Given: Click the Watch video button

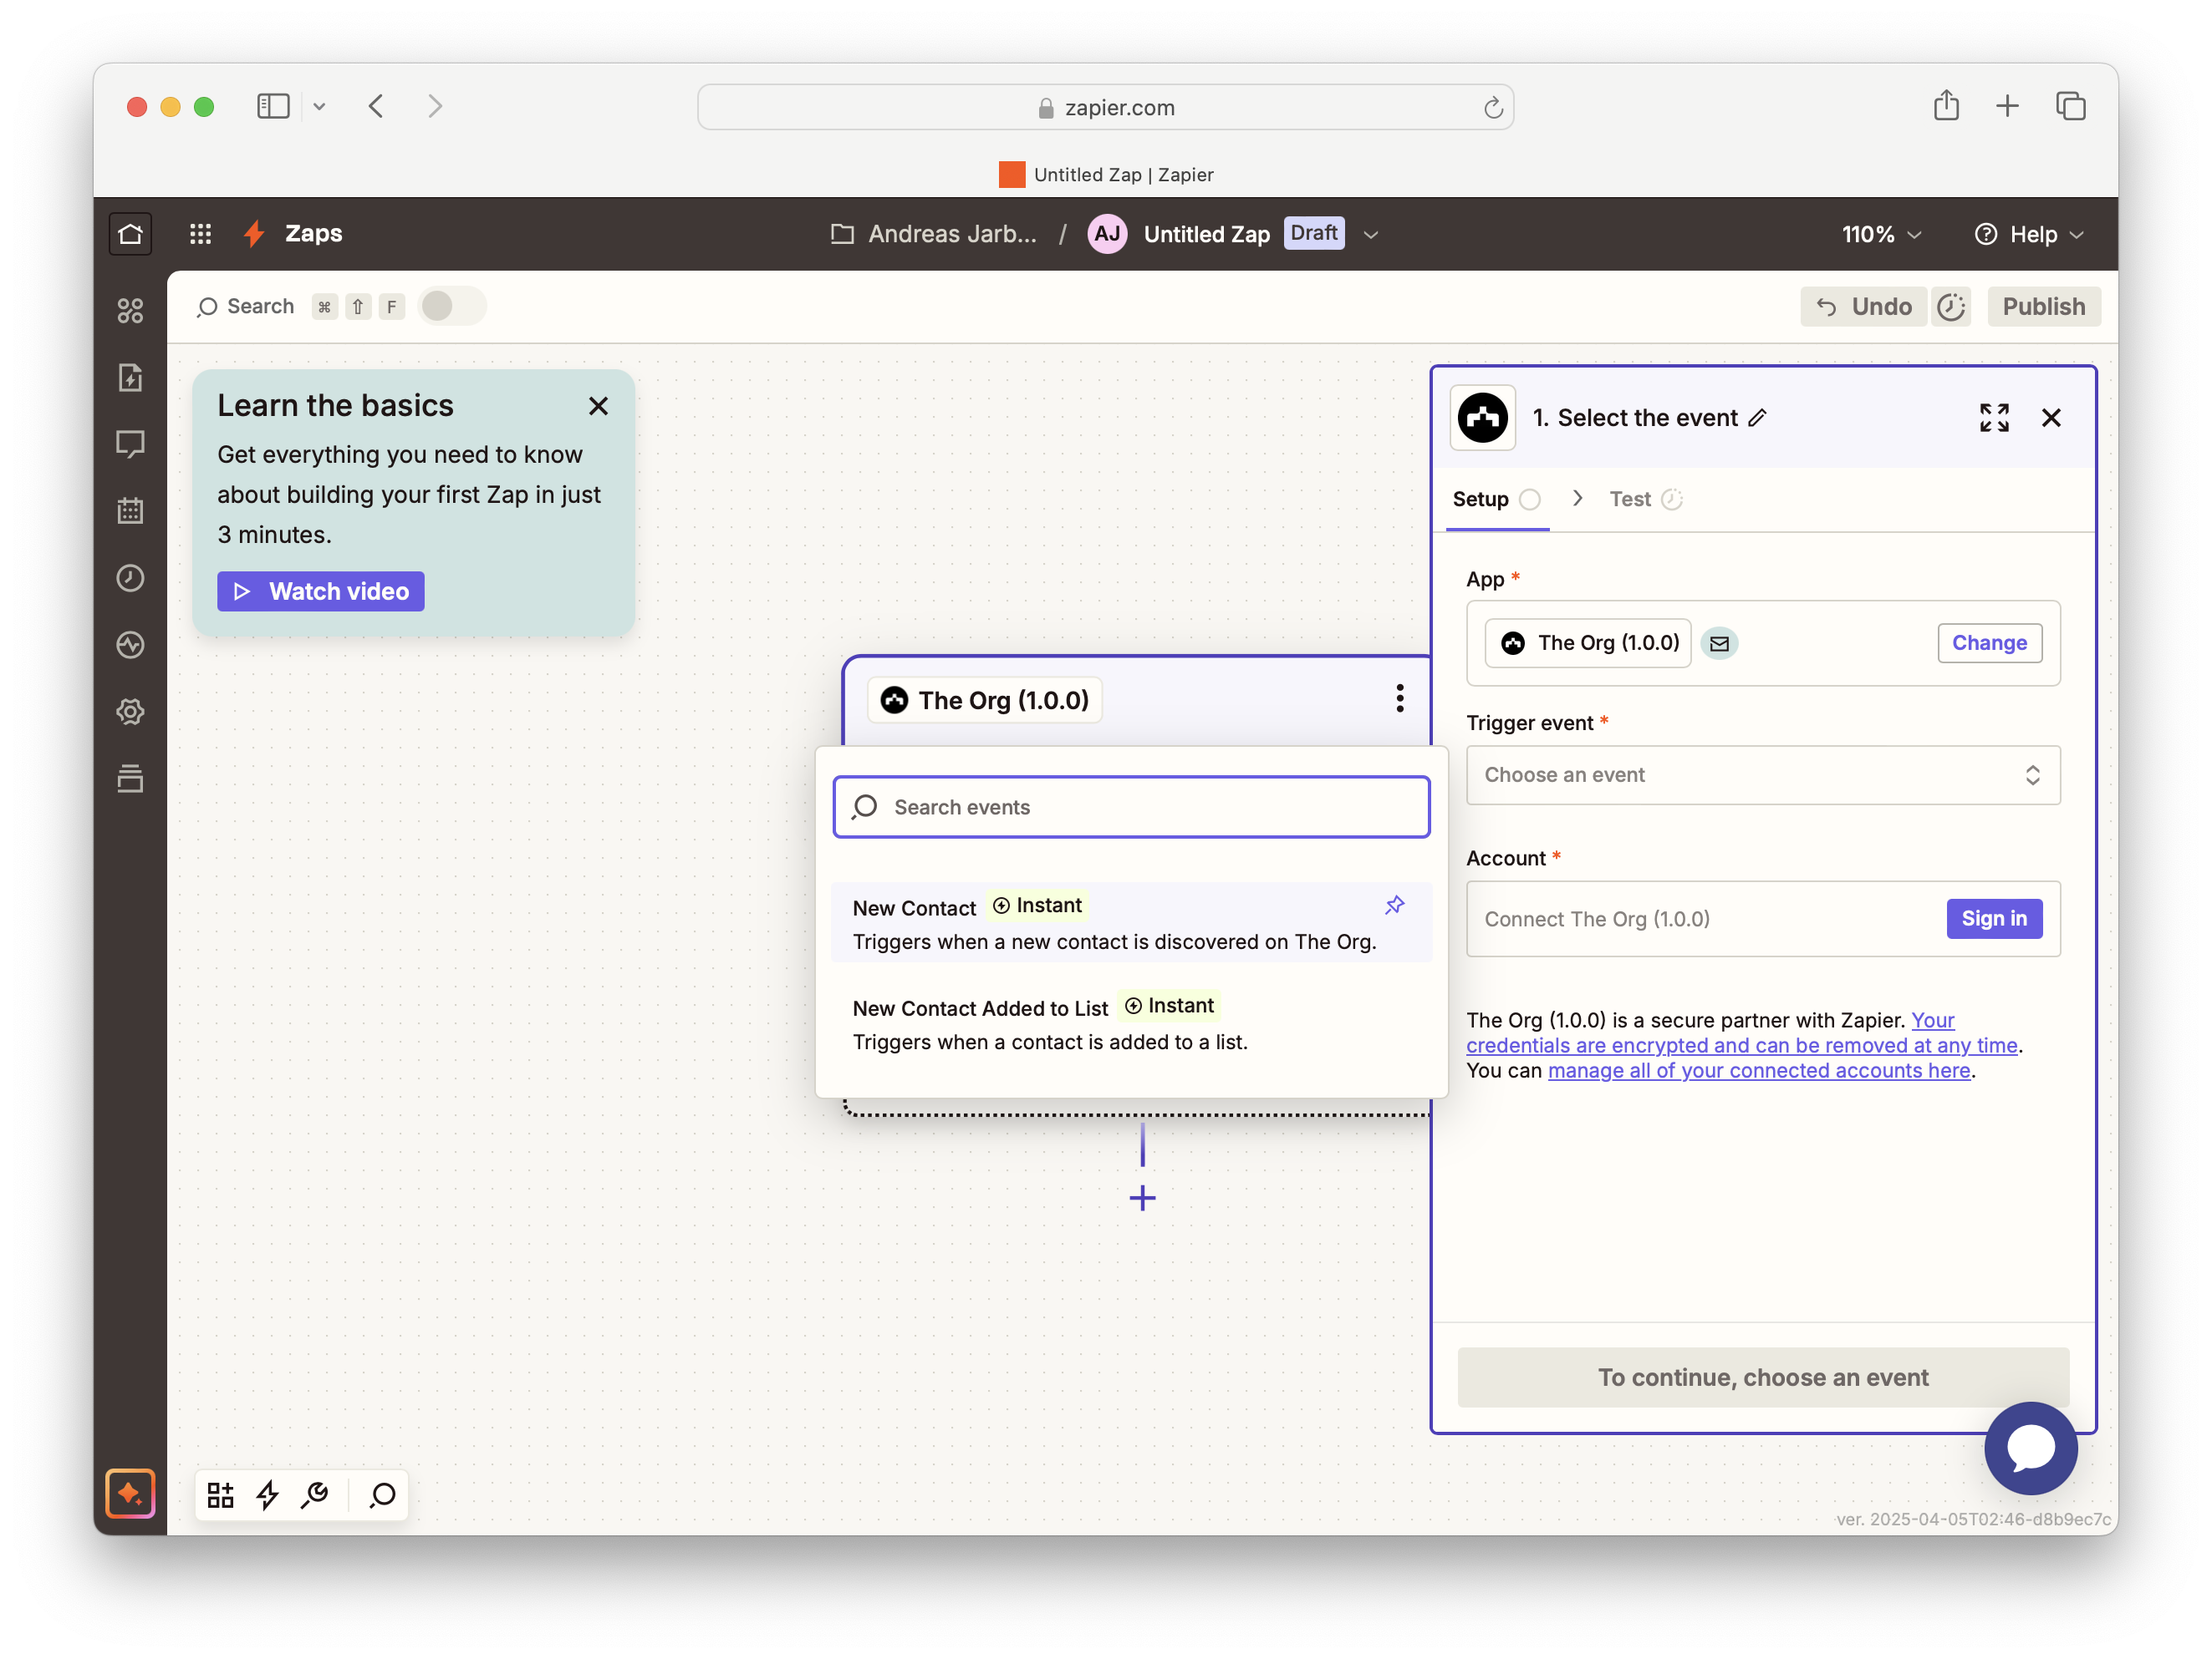Looking at the screenshot, I should (320, 591).
